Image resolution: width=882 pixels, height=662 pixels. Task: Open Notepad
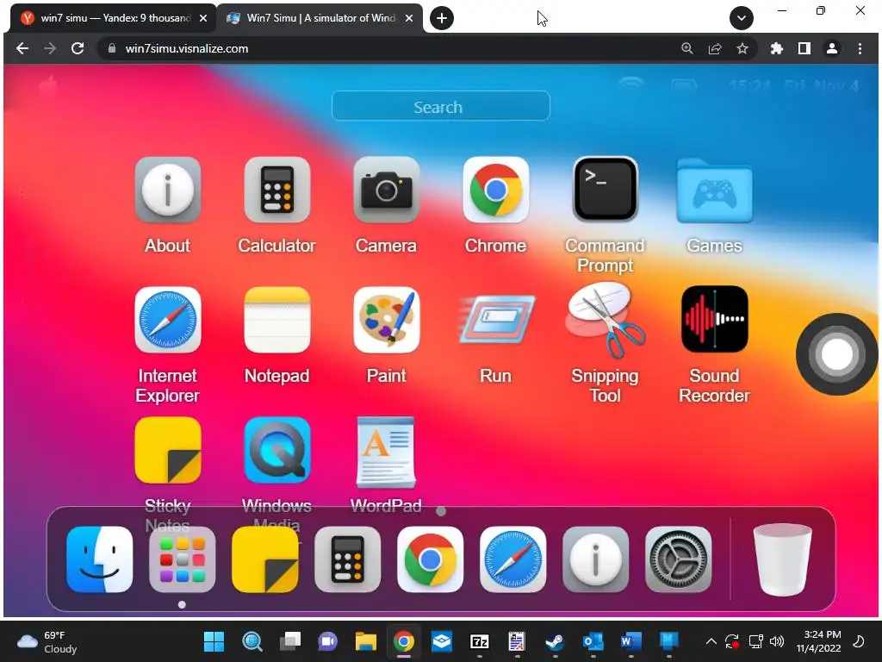[x=276, y=320]
